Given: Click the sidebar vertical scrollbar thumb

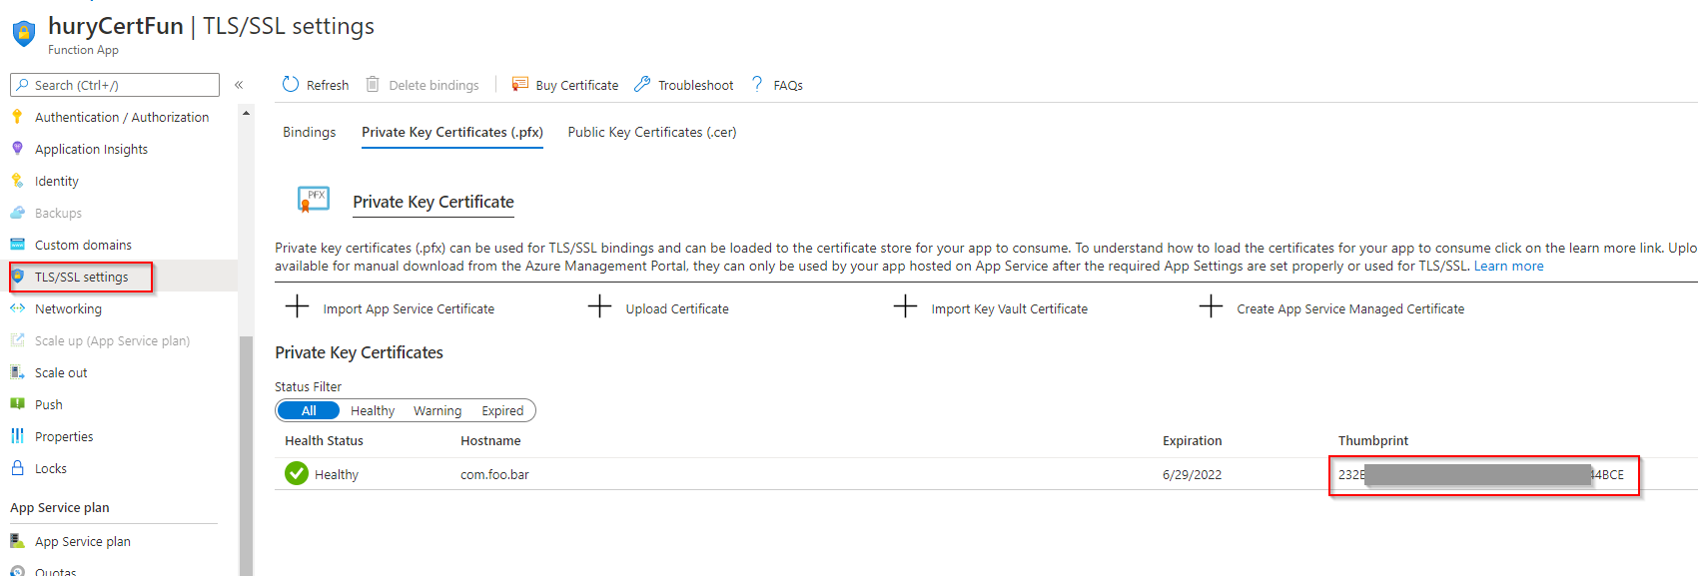Looking at the screenshot, I should (246, 455).
